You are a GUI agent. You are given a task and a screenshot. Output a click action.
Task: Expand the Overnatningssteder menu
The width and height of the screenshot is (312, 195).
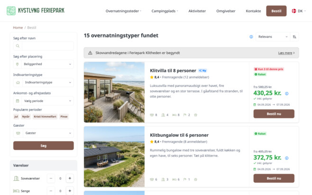click(123, 11)
